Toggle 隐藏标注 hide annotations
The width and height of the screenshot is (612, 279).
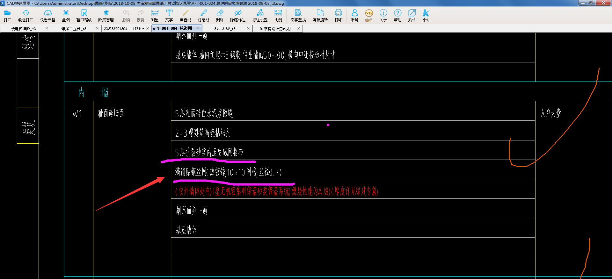click(x=238, y=16)
